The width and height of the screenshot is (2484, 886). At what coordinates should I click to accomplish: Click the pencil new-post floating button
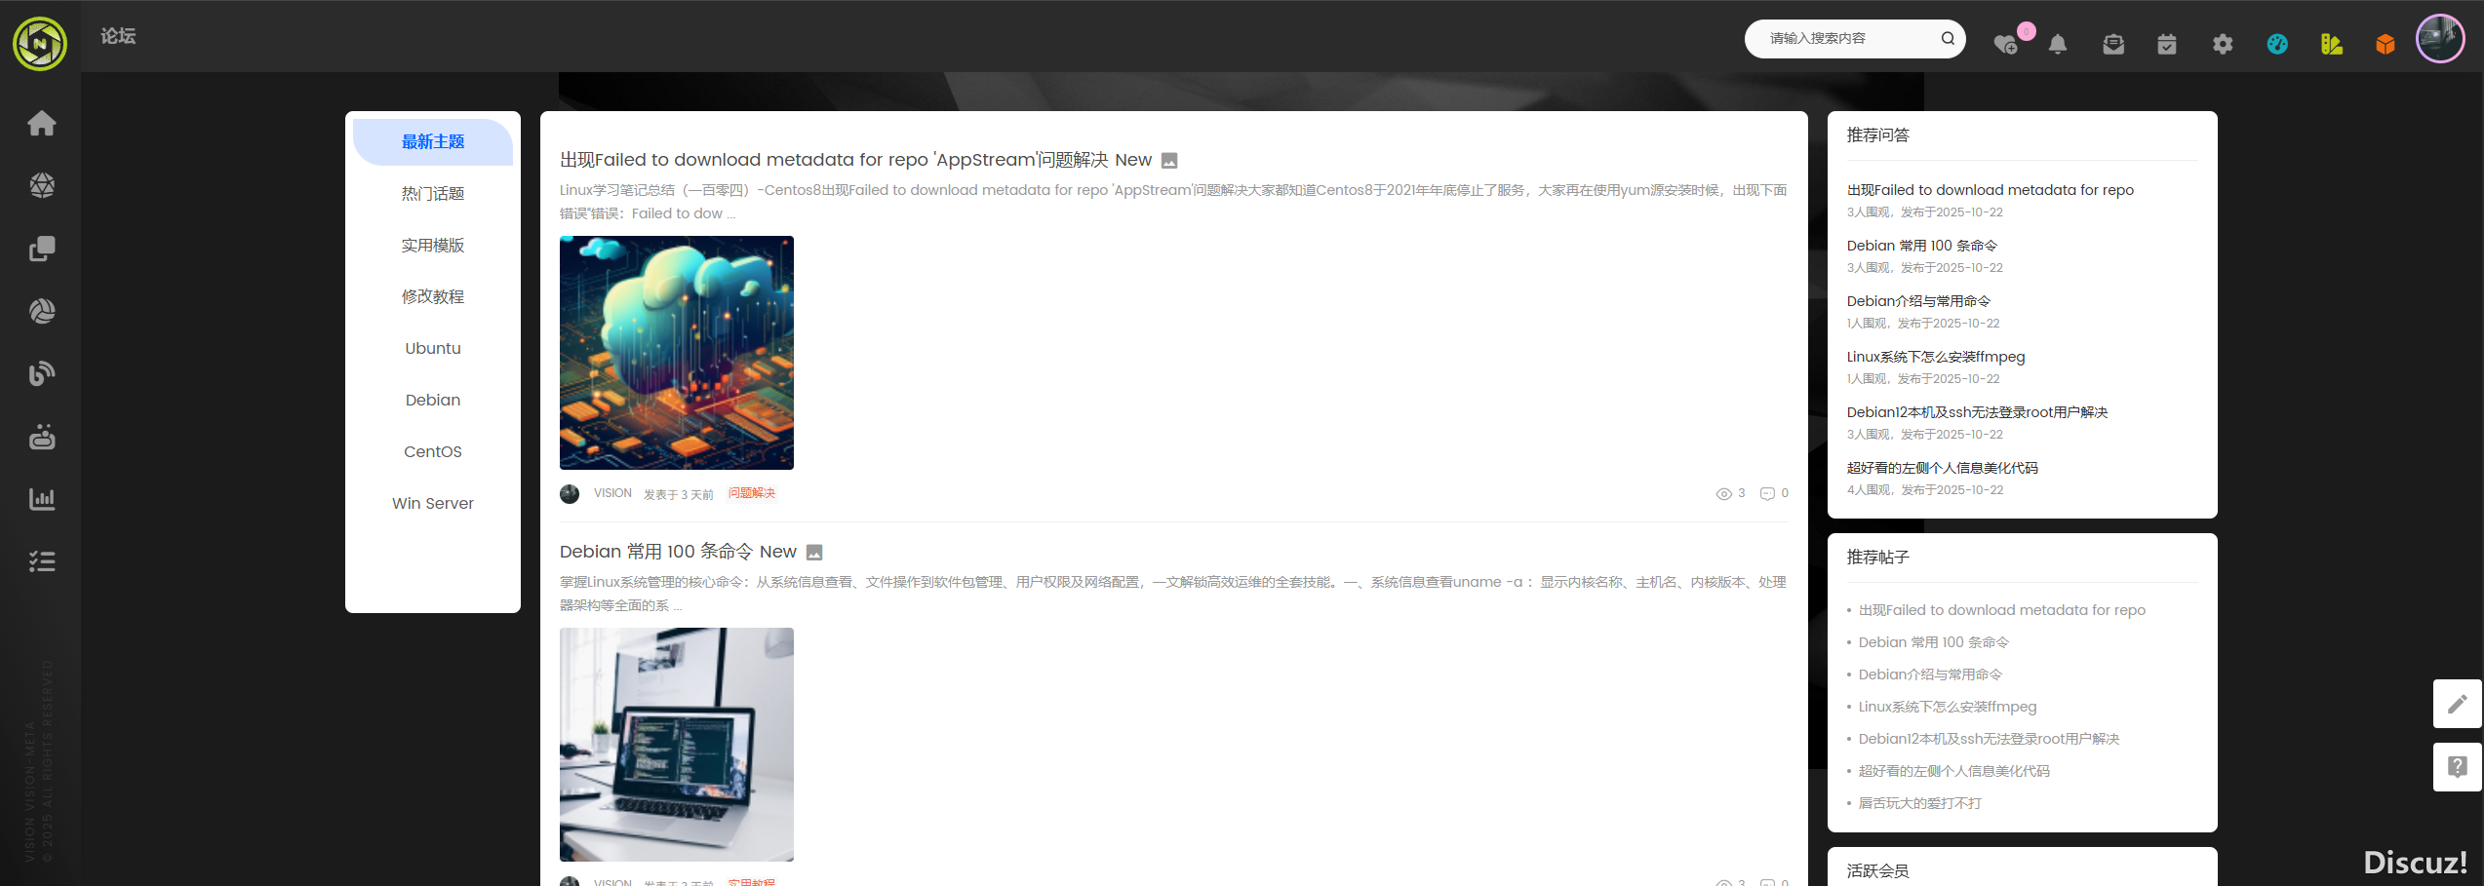tap(2457, 704)
